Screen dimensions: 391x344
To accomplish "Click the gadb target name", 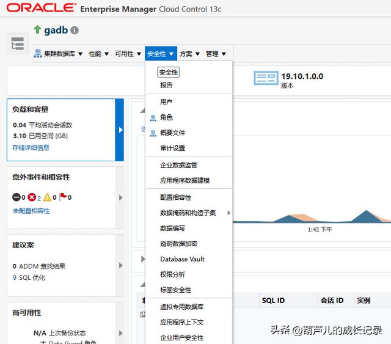I will [56, 30].
